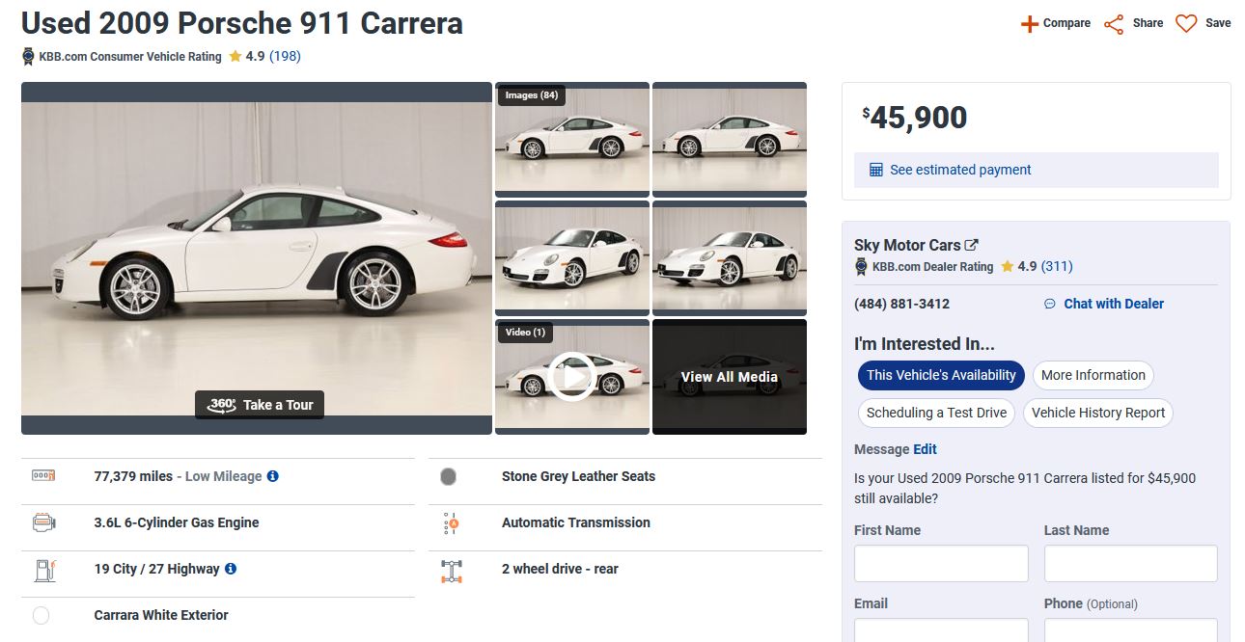Click the Automatic Transmission text
The image size is (1245, 642).
pyautogui.click(x=576, y=522)
